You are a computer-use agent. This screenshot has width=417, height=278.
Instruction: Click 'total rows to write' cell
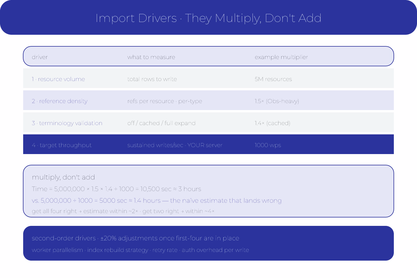[x=152, y=79]
